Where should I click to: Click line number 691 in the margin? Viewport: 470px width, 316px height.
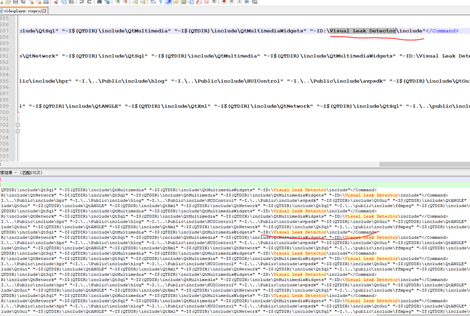tap(4, 56)
